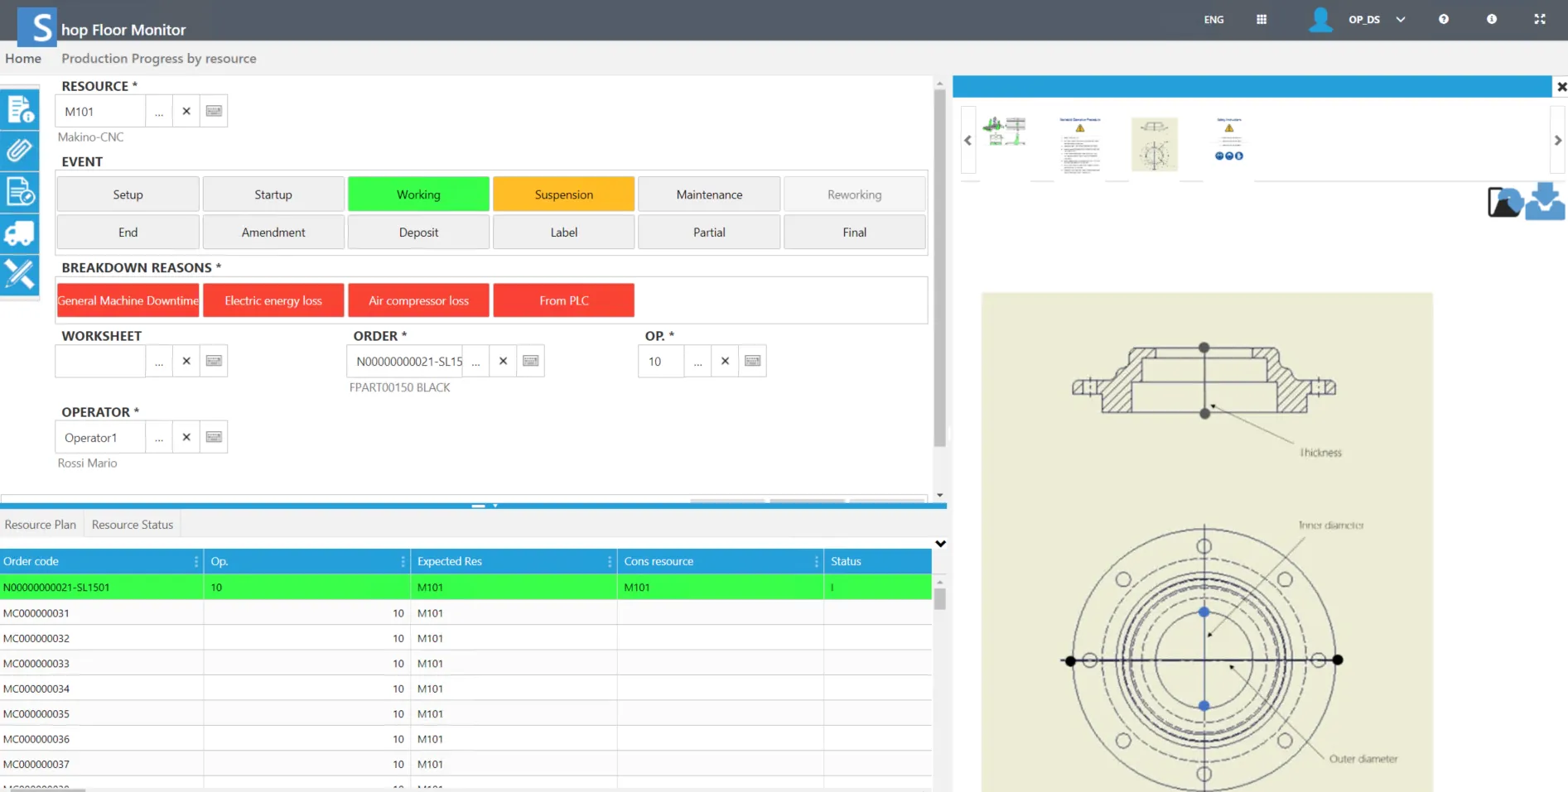
Task: Toggle the Suspension event state
Action: [563, 194]
